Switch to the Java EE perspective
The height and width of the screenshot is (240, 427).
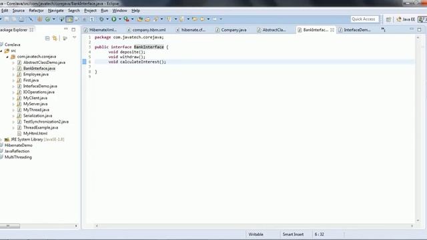click(406, 19)
